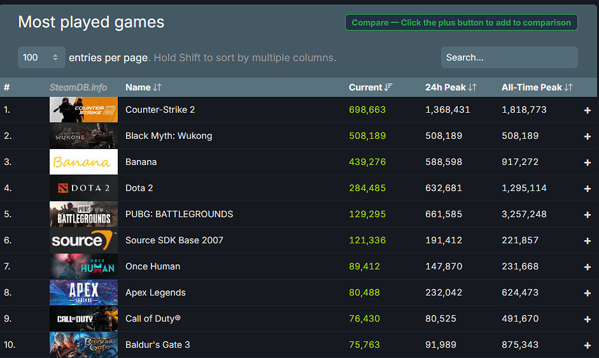Click plus icon for Black Myth: Wukong
599x358 pixels.
pyautogui.click(x=587, y=136)
